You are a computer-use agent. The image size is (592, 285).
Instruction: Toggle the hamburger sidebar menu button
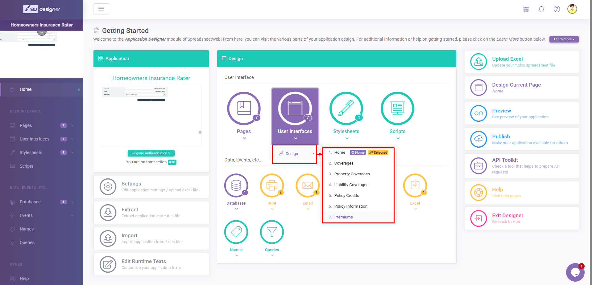tap(101, 9)
